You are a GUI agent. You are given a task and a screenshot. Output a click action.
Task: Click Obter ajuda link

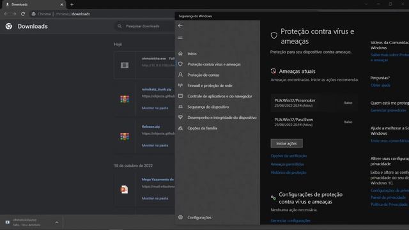click(x=380, y=85)
